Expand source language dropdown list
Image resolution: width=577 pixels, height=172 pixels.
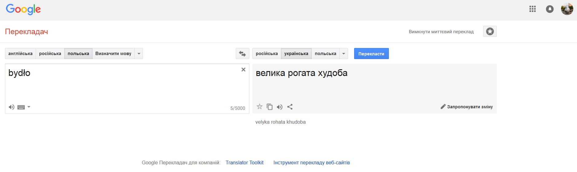139,54
